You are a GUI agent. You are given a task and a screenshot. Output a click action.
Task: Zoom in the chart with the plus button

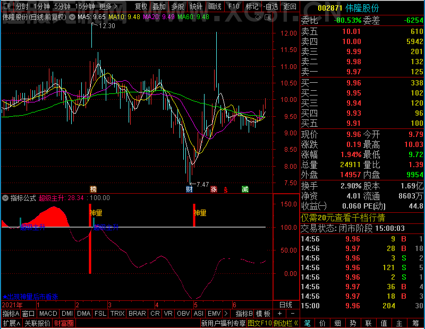coord(280,314)
